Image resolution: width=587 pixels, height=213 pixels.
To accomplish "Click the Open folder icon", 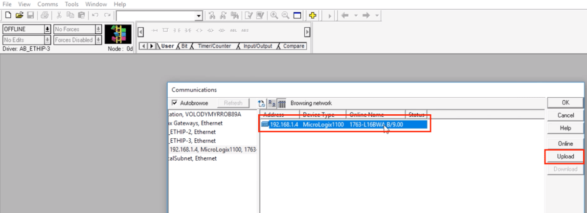I will point(19,16).
